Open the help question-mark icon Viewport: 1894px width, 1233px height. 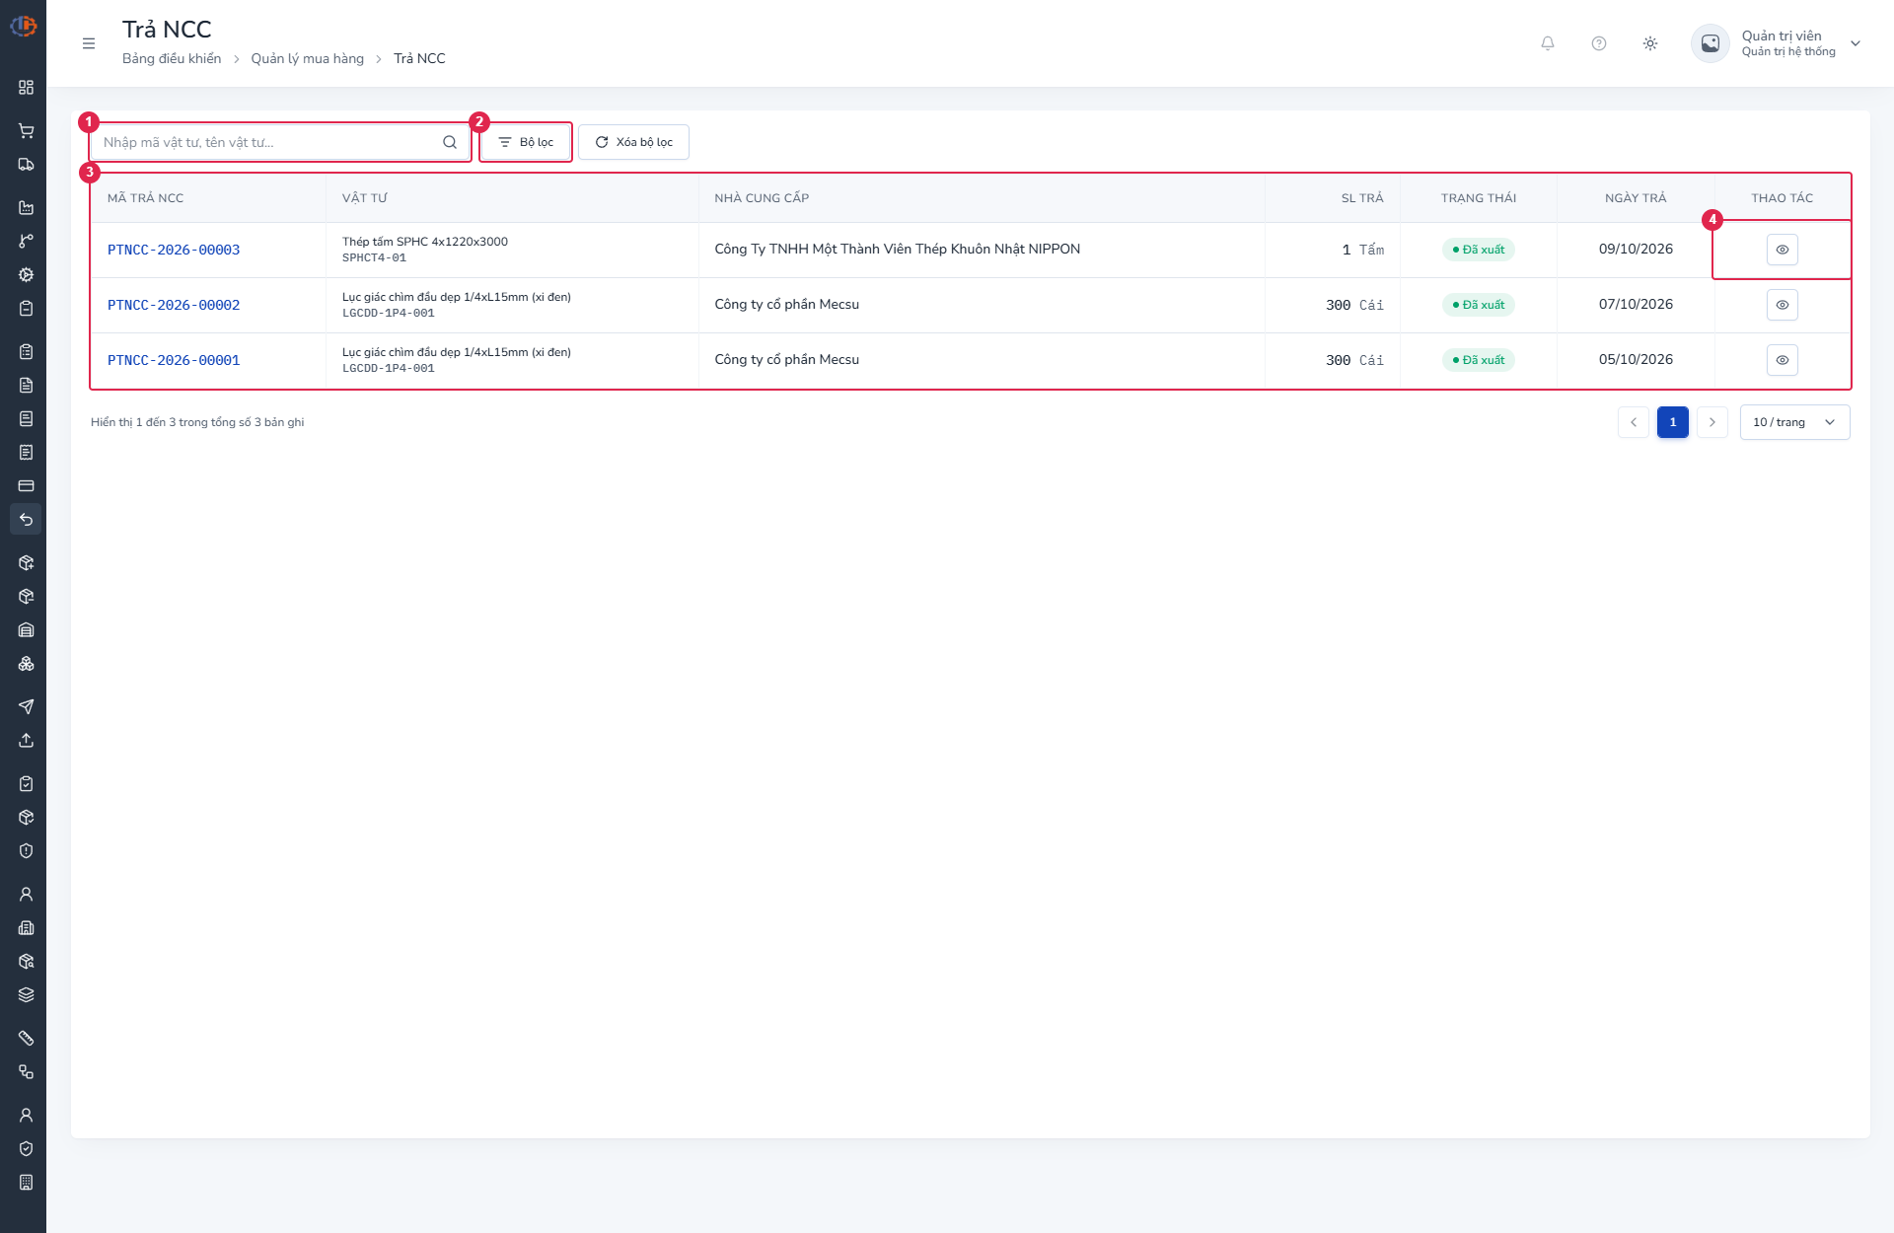[x=1599, y=43]
